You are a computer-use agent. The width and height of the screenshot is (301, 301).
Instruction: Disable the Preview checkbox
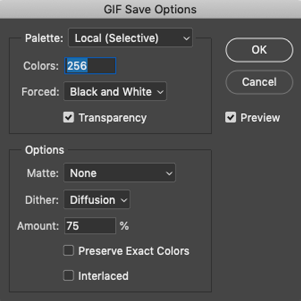pos(231,117)
